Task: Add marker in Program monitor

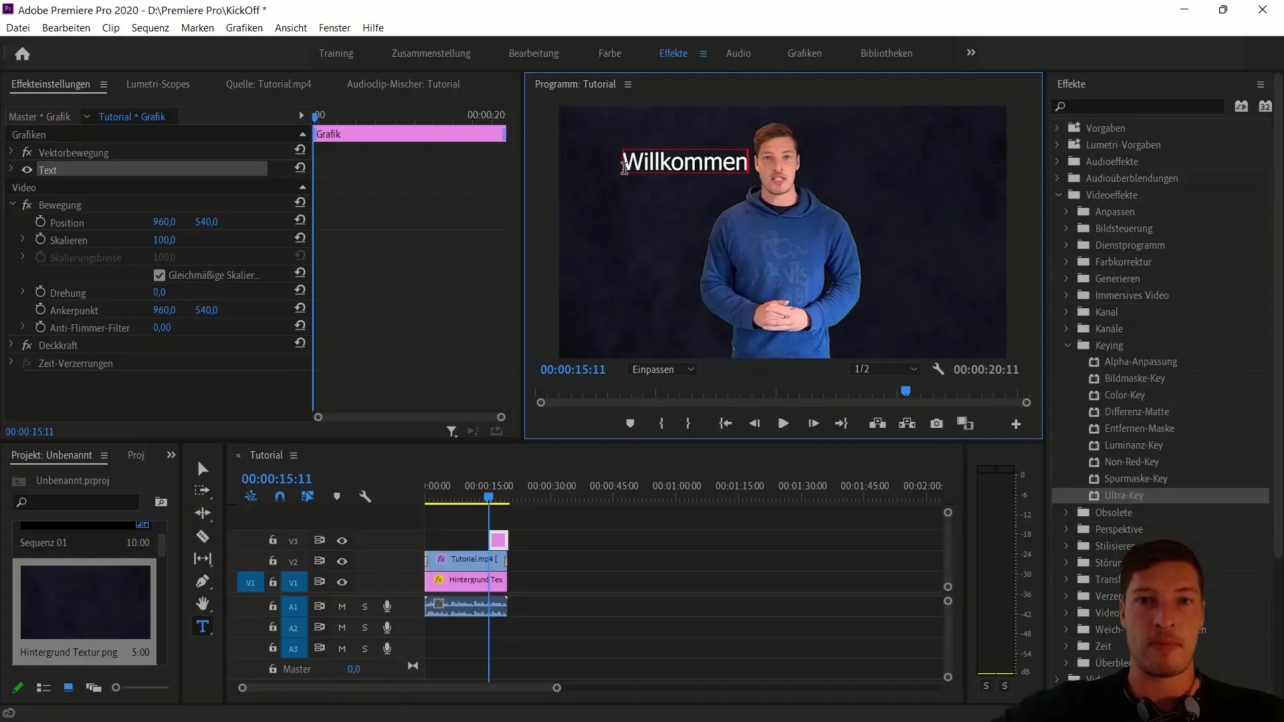Action: 630,424
